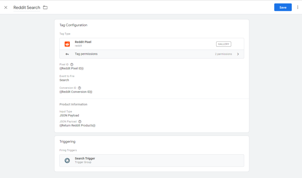Save the Reddit Search tag

[x=283, y=7]
